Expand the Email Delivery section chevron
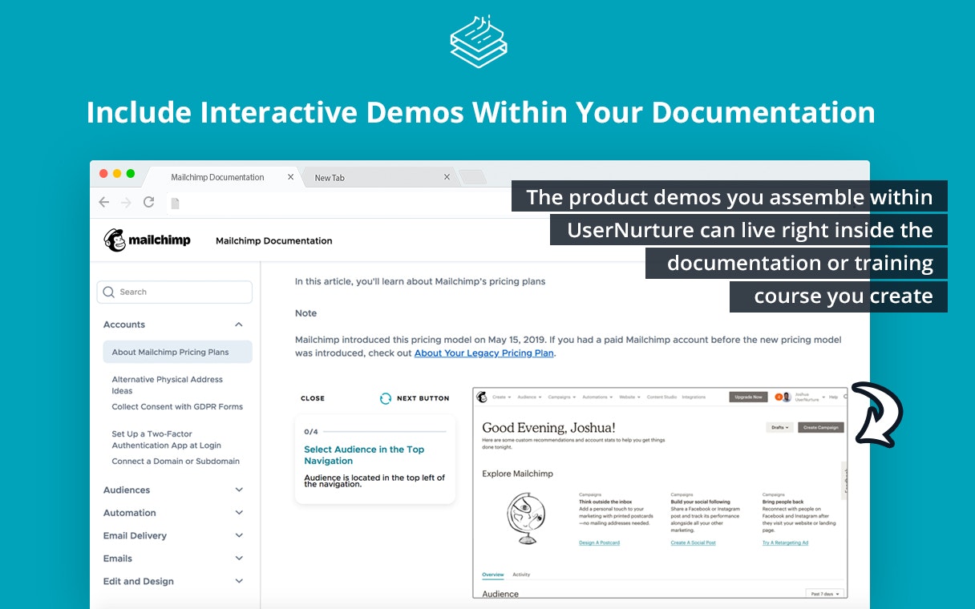The width and height of the screenshot is (975, 609). coord(239,535)
